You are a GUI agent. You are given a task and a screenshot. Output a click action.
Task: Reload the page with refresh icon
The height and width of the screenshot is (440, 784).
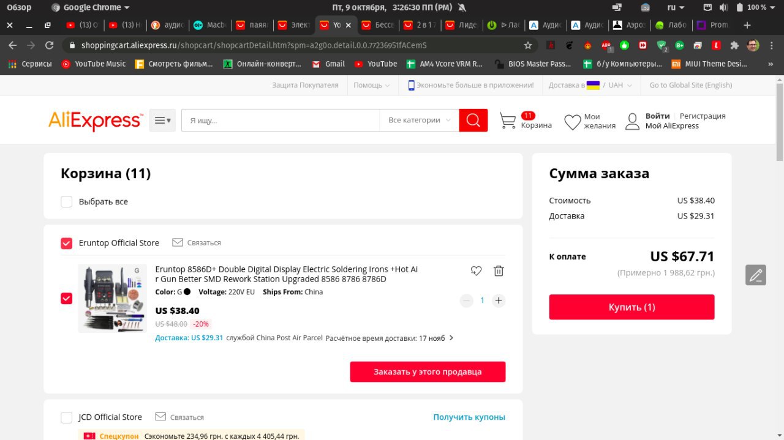pos(50,45)
